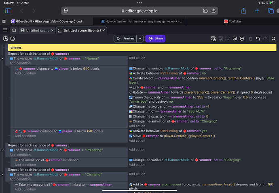Save the project with disk icon
The width and height of the screenshot is (279, 193).
click(13, 38)
